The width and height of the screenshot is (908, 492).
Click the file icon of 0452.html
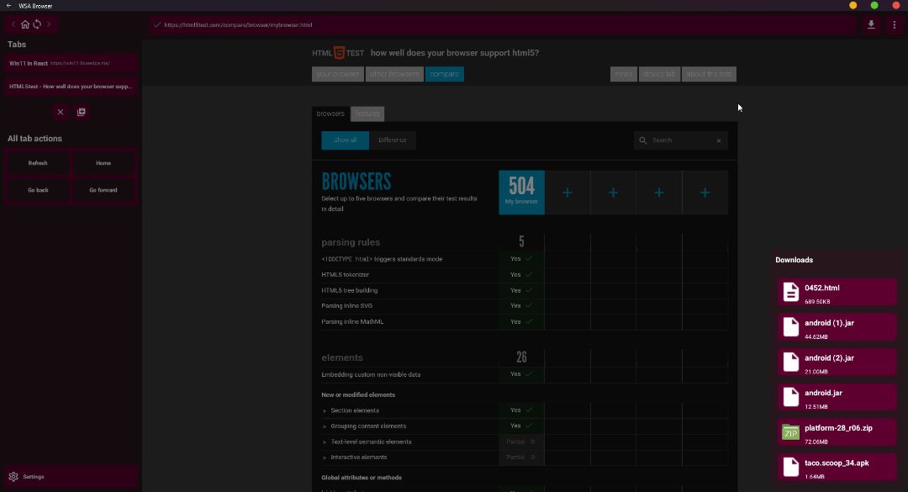[x=790, y=292]
